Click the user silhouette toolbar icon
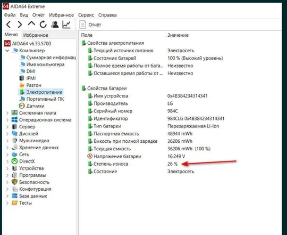The width and height of the screenshot is (287, 235). [55, 25]
